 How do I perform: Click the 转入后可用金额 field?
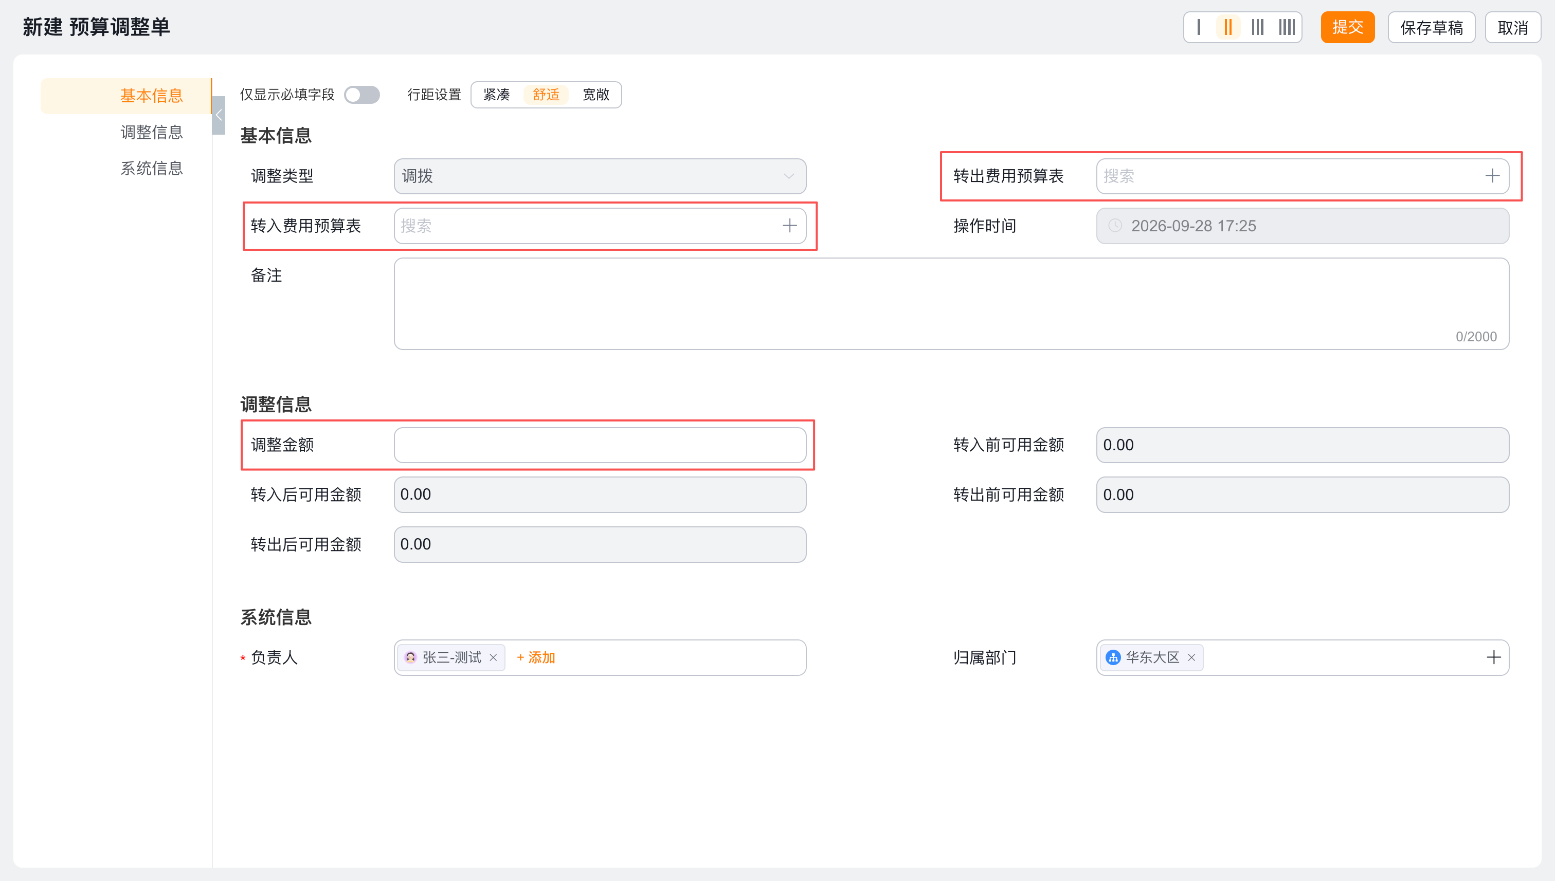pyautogui.click(x=600, y=495)
